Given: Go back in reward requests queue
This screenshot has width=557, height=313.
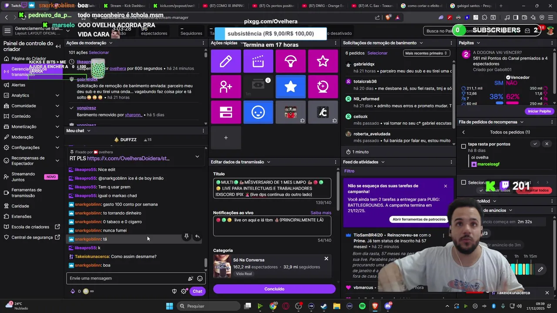Looking at the screenshot, I should (463, 132).
